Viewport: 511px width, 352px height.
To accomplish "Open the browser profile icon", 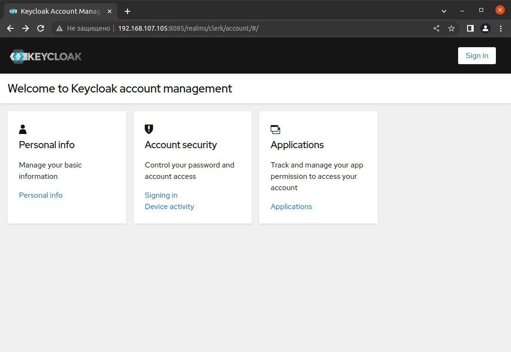I will [485, 28].
